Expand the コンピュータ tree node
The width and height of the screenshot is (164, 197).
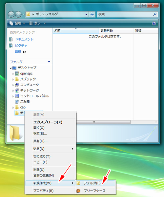click(x=13, y=85)
